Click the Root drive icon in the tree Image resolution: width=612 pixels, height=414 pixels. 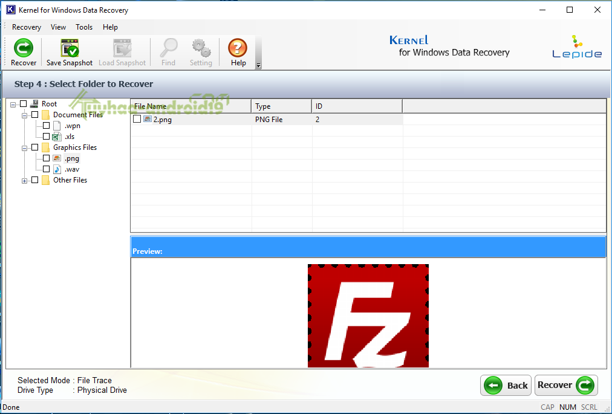[x=34, y=104]
